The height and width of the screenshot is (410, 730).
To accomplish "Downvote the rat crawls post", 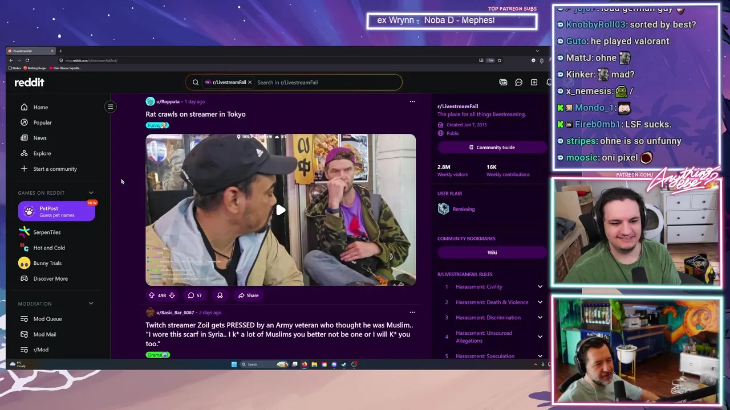I will click(x=172, y=296).
